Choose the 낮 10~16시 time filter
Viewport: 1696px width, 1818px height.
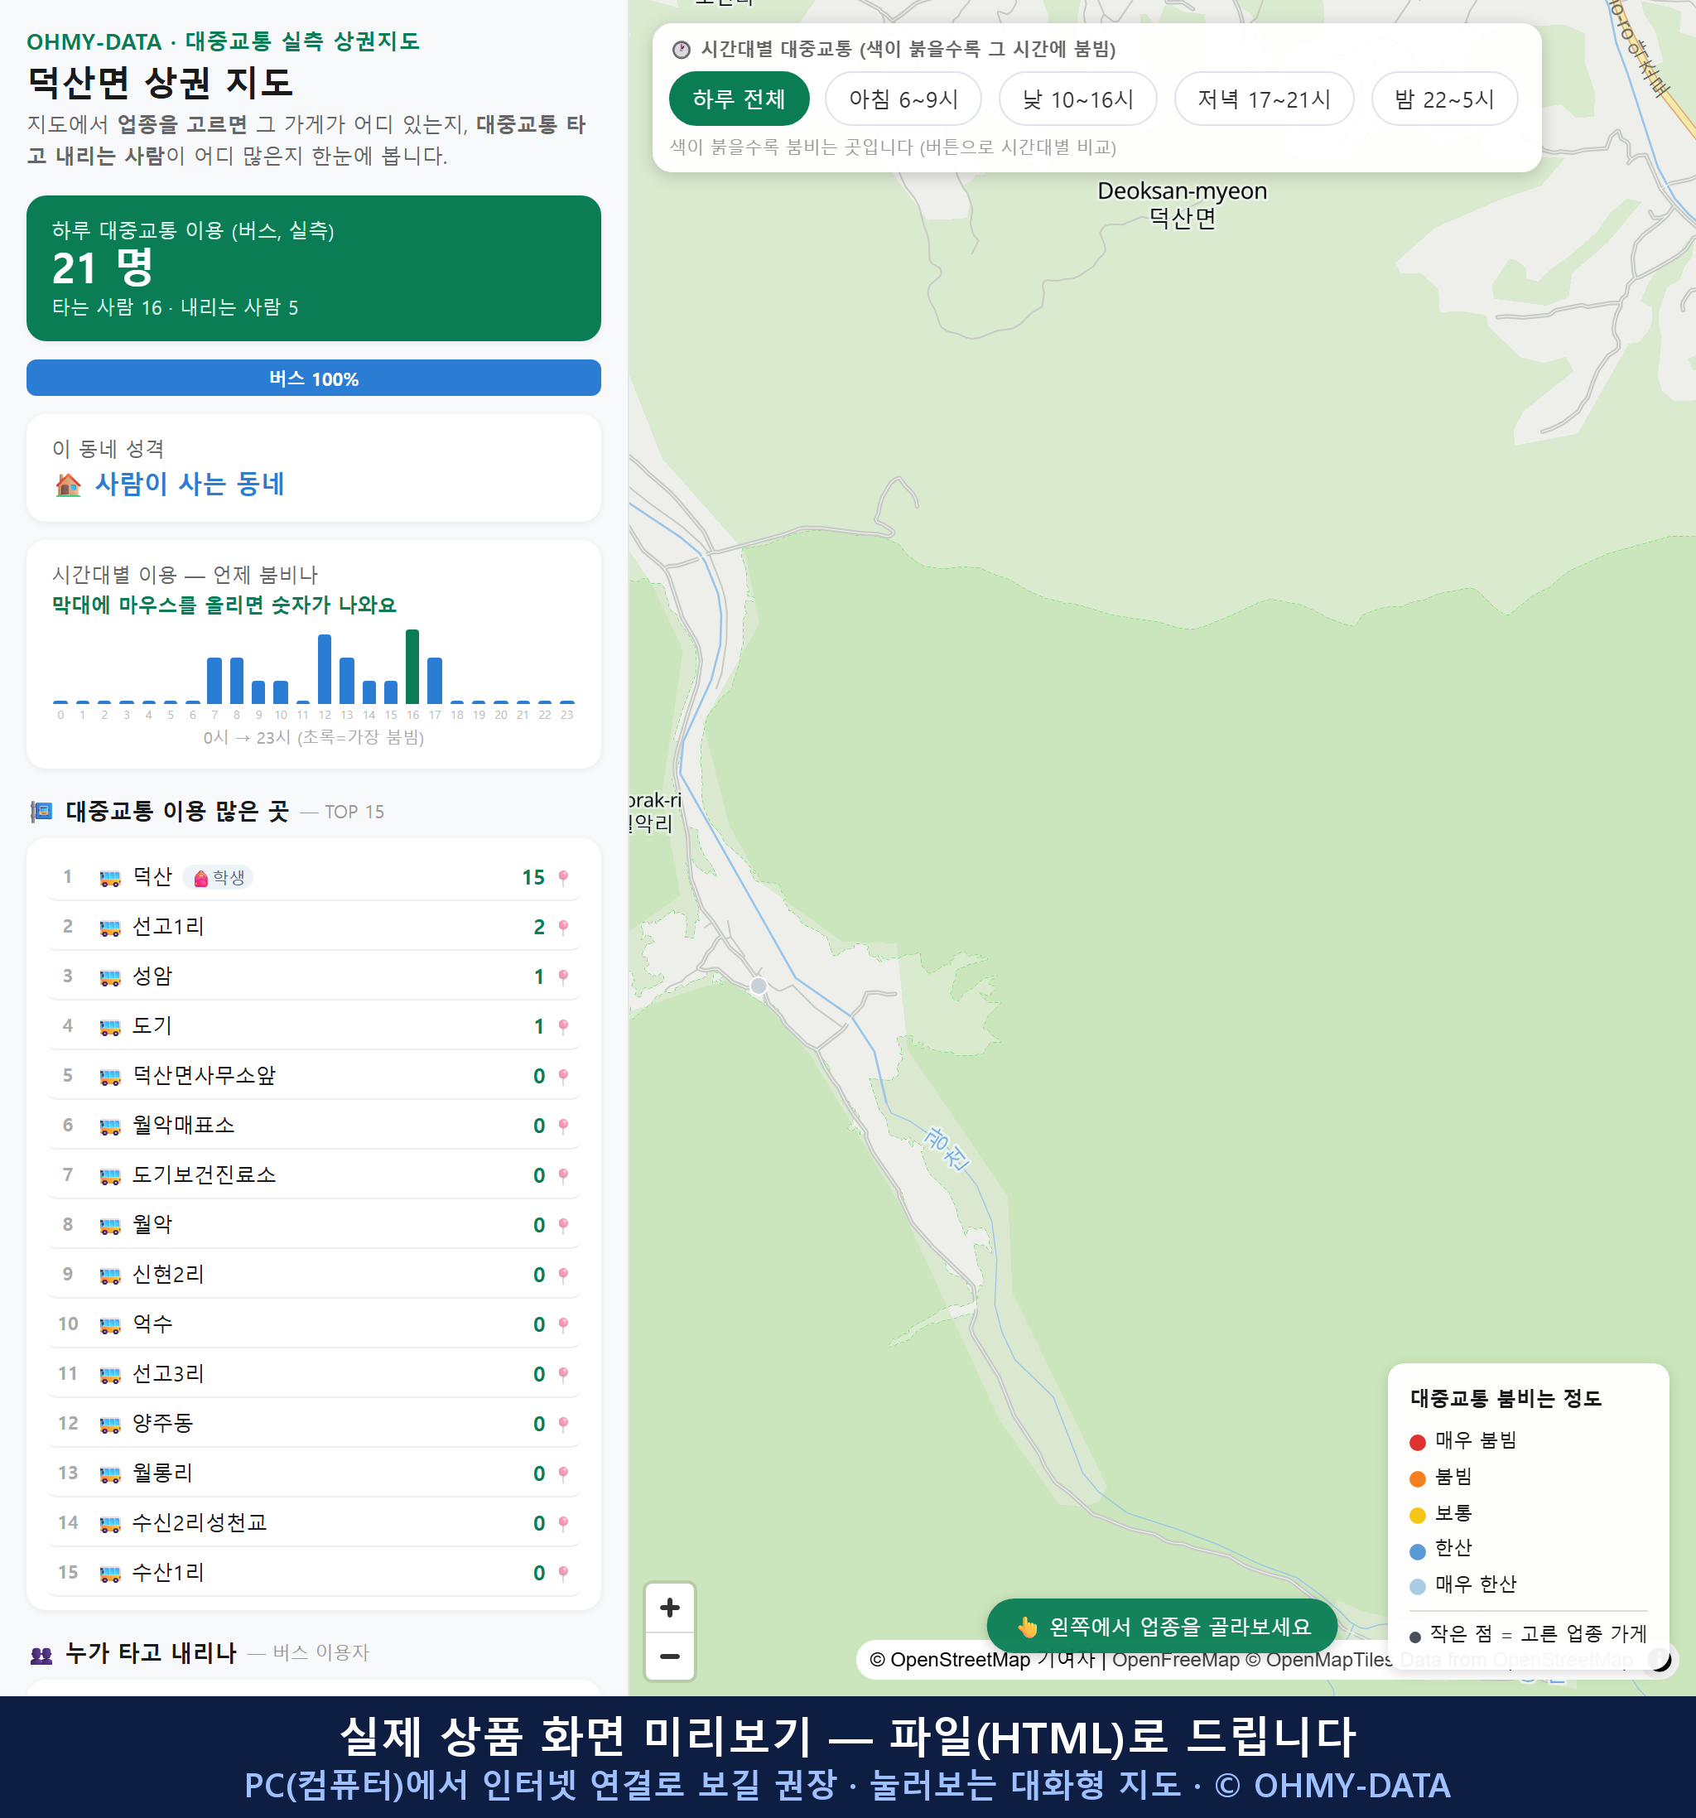tap(1078, 99)
